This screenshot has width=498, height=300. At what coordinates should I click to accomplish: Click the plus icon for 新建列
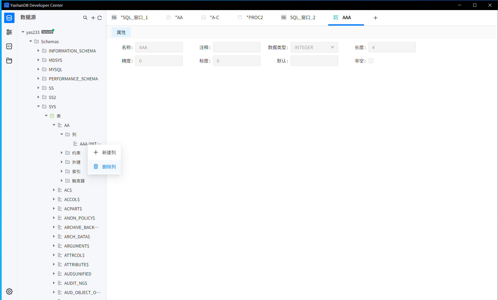click(96, 152)
